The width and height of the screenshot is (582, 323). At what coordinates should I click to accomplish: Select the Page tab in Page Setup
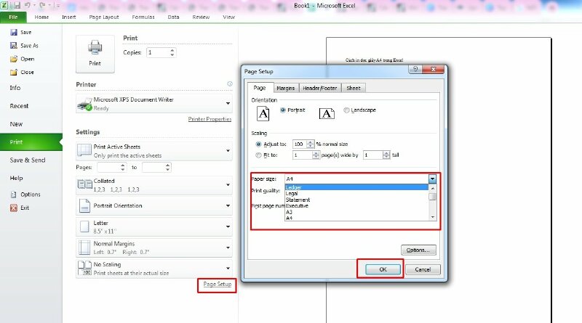(260, 88)
